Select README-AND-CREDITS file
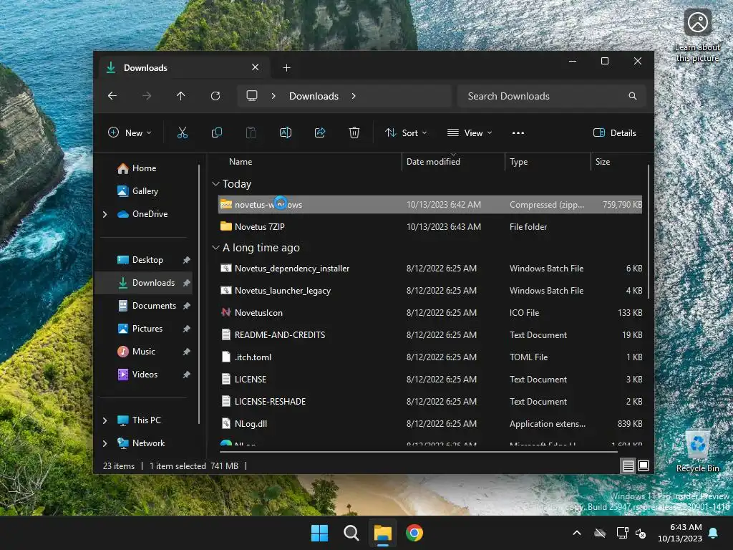Screen dimensions: 733x550 (x=430, y=335)
